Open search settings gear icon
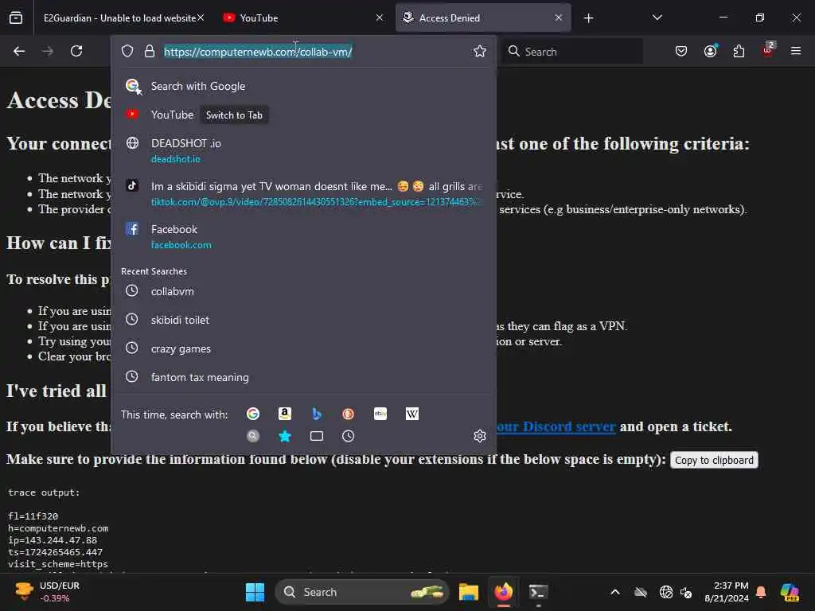The height and width of the screenshot is (611, 815). (480, 436)
